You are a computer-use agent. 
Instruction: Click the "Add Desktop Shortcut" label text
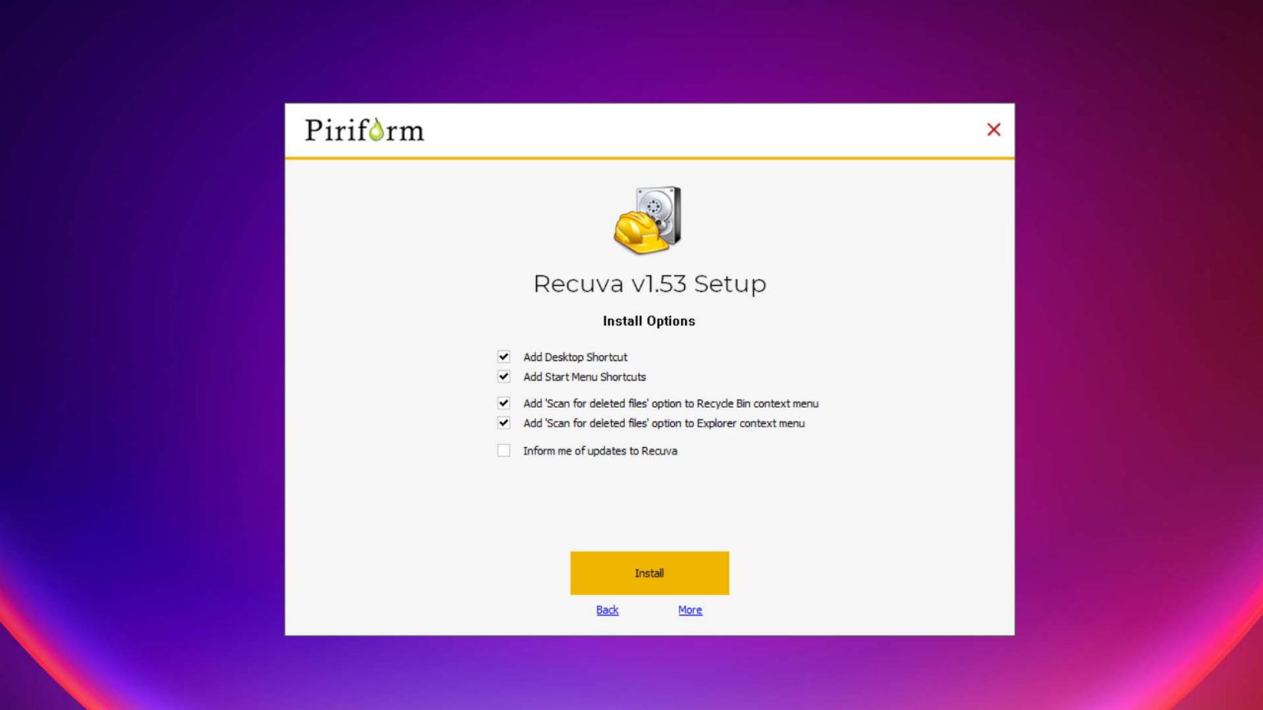(575, 357)
